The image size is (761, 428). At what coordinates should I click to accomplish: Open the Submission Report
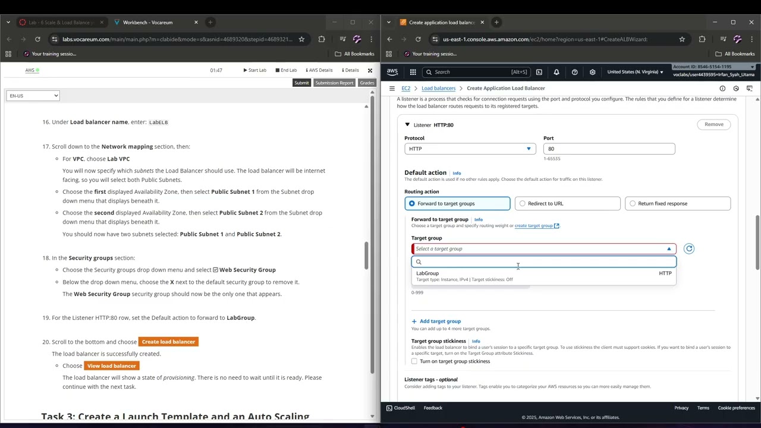pyautogui.click(x=334, y=83)
